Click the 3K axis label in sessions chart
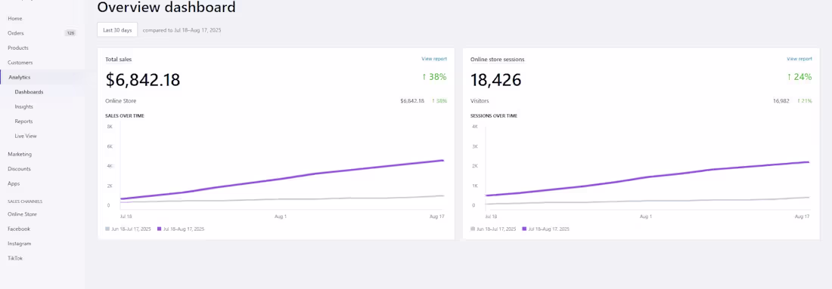Viewport: 832px width, 289px height. click(x=475, y=146)
